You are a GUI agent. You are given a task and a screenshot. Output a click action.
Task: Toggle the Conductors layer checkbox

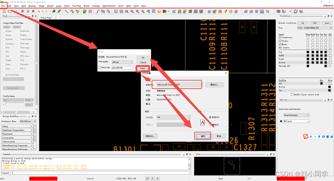[280, 37]
